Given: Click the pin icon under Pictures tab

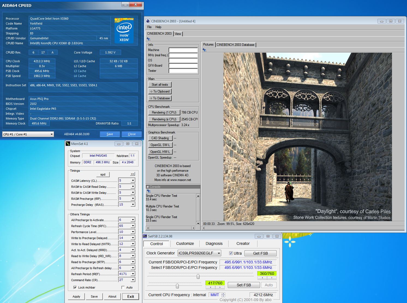Looking at the screenshot, I should click(x=204, y=50).
